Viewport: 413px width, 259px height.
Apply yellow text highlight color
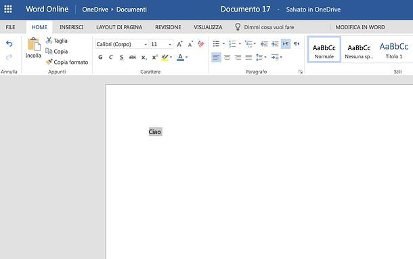(165, 57)
